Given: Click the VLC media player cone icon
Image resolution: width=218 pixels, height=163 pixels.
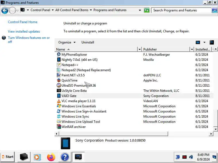Looking at the screenshot, I should 59,101.
